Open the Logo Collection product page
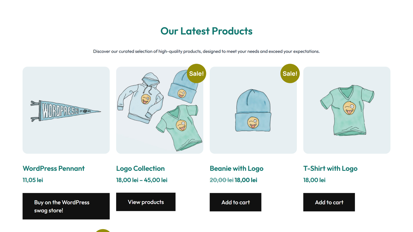This screenshot has height=232, width=413. tap(140, 168)
